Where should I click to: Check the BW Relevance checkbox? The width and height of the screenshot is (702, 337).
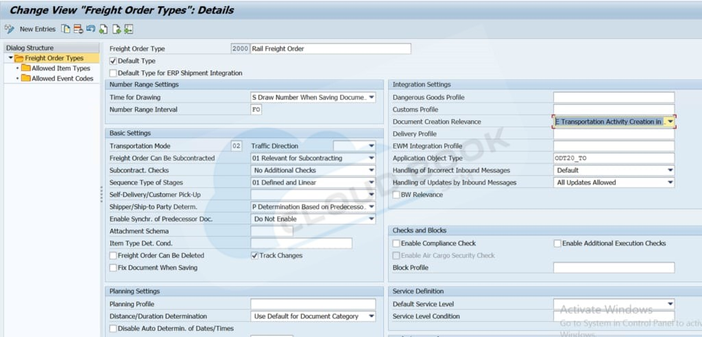pos(396,195)
